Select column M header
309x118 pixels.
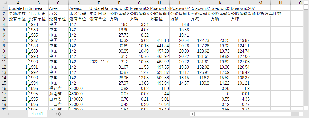tap(260, 3)
